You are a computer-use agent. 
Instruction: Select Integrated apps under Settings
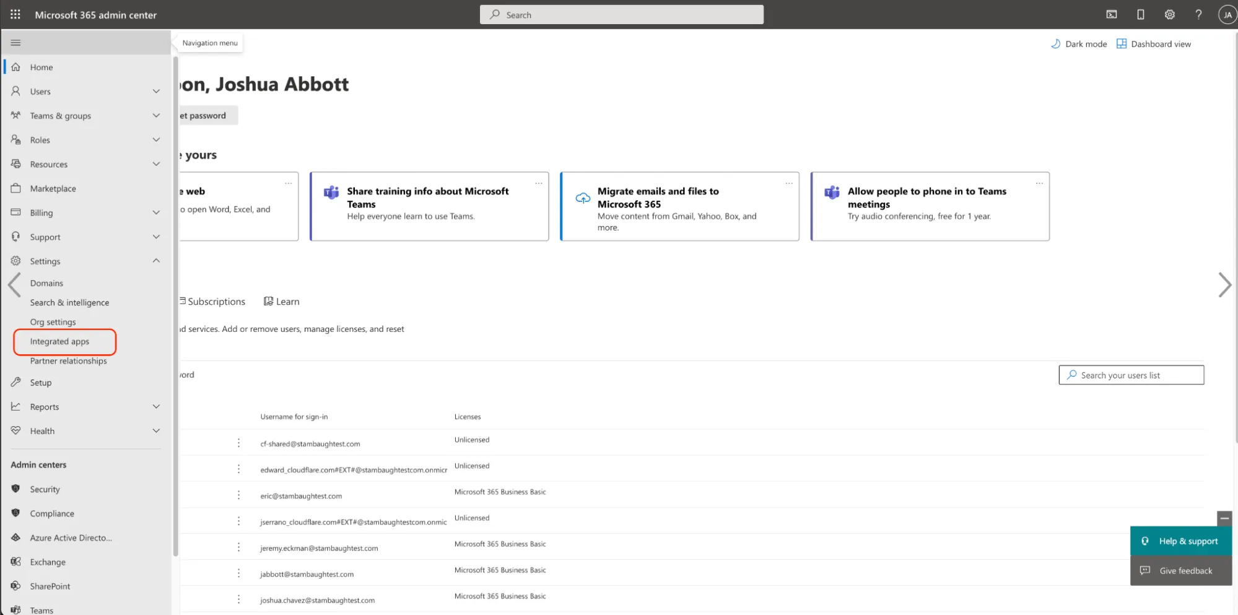(59, 341)
